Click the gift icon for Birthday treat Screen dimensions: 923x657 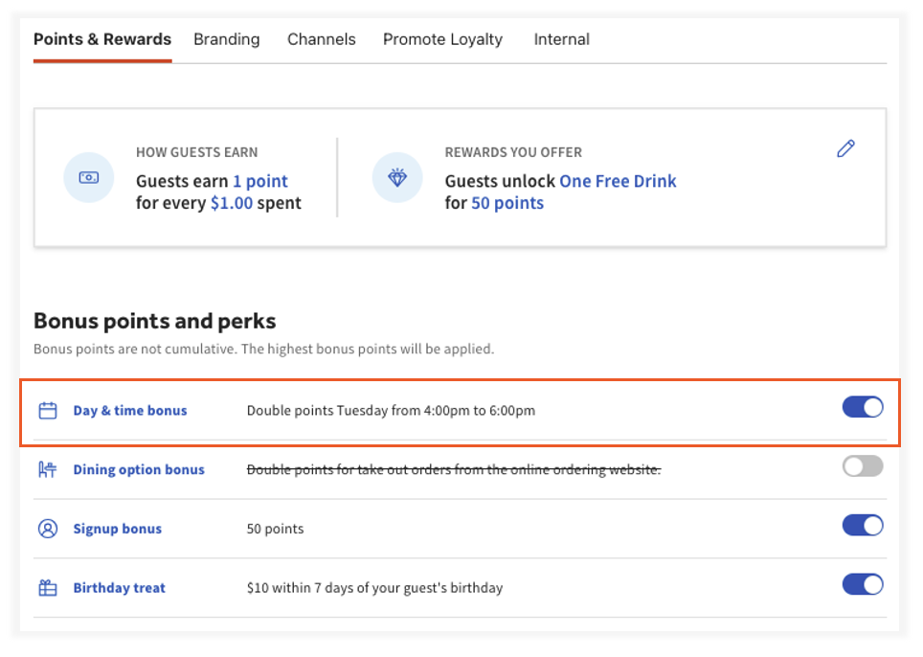[x=48, y=588]
